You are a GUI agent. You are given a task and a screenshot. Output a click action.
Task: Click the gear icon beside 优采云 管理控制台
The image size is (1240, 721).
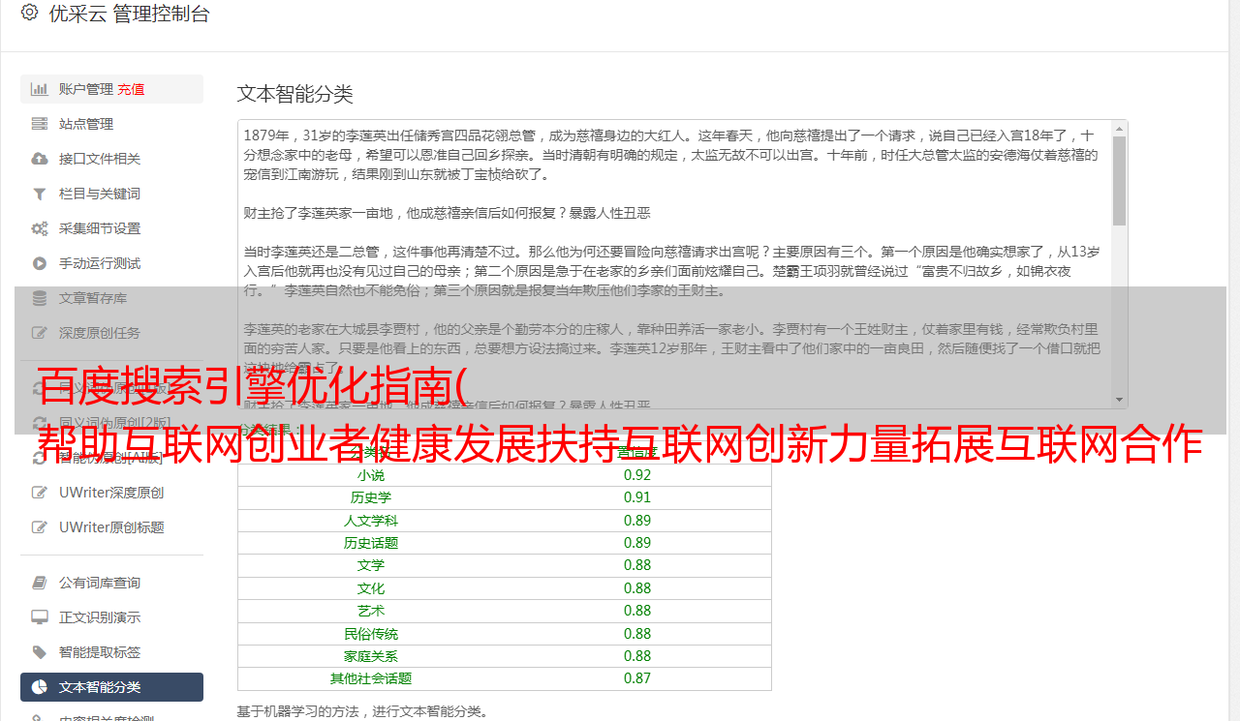point(29,13)
